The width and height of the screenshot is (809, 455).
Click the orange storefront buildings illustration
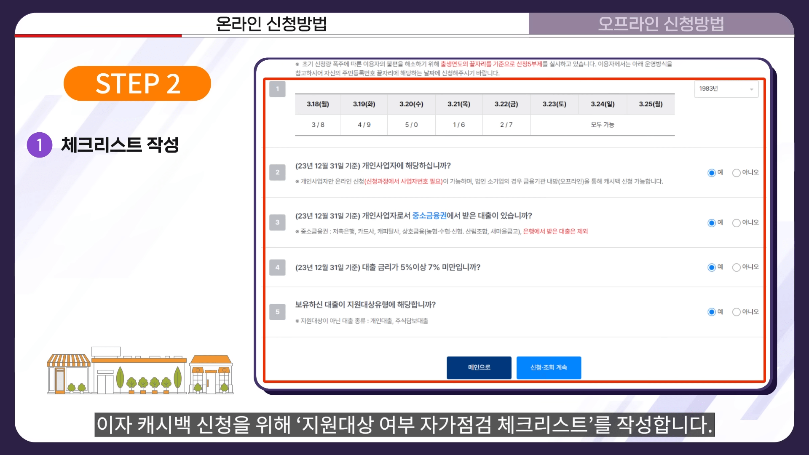[140, 371]
